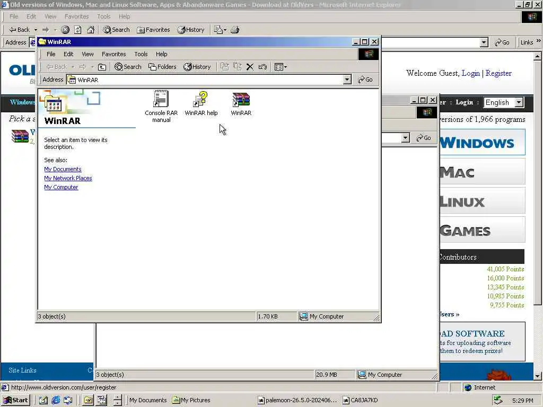Select Games banner on webpage
Screen dimensions: 543x407
click(x=483, y=230)
